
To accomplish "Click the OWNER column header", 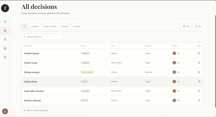I will click(175, 46).
